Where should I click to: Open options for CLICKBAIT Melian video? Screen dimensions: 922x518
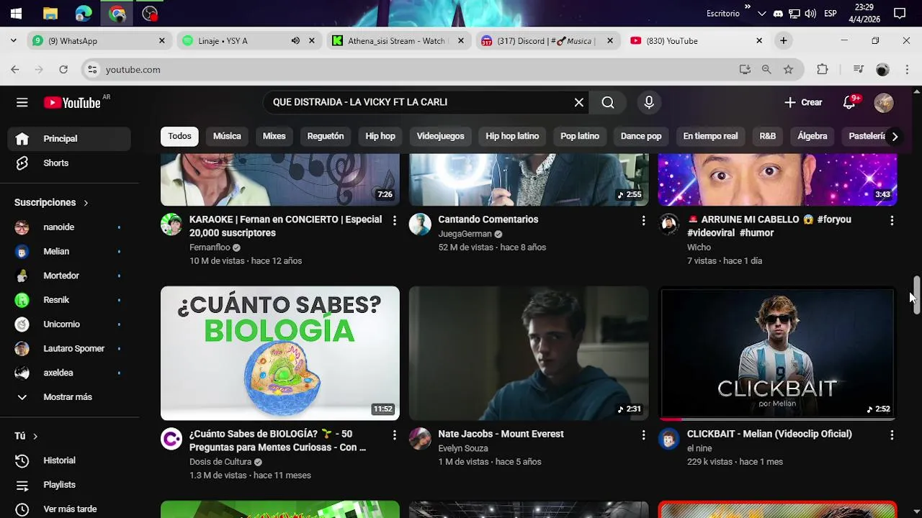tap(892, 435)
